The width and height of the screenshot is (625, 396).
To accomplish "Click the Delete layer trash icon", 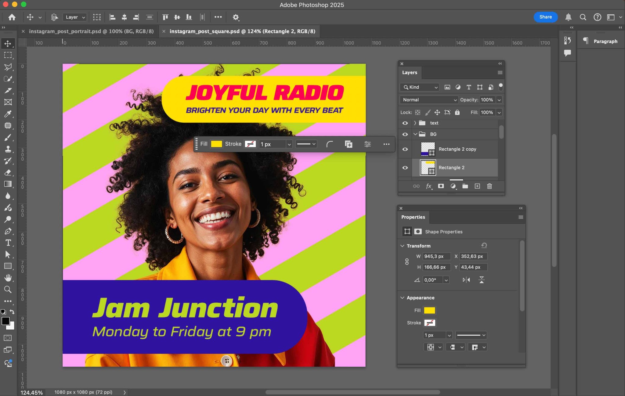I will pyautogui.click(x=490, y=186).
